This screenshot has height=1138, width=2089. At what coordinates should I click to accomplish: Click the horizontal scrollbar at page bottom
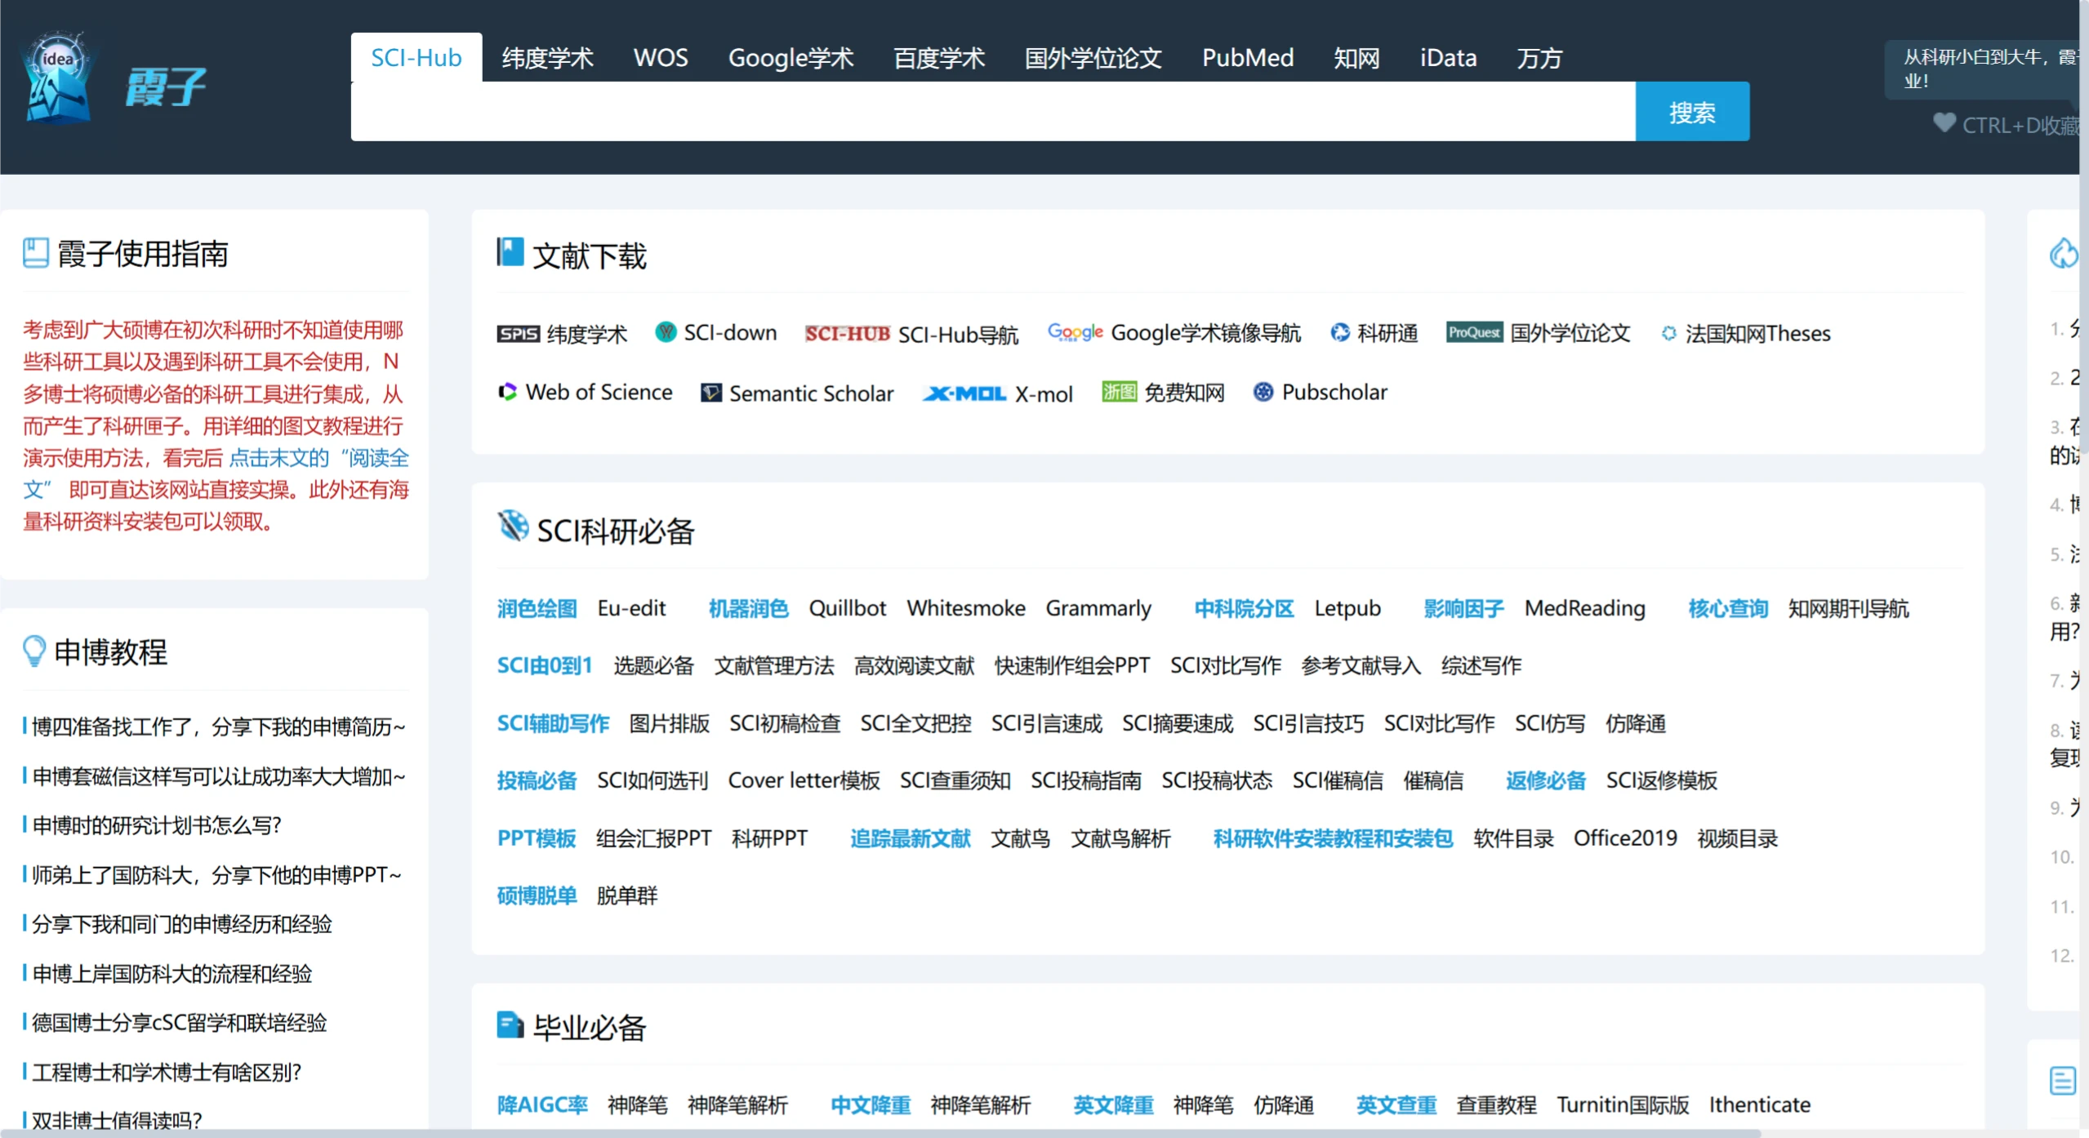pos(880,1133)
